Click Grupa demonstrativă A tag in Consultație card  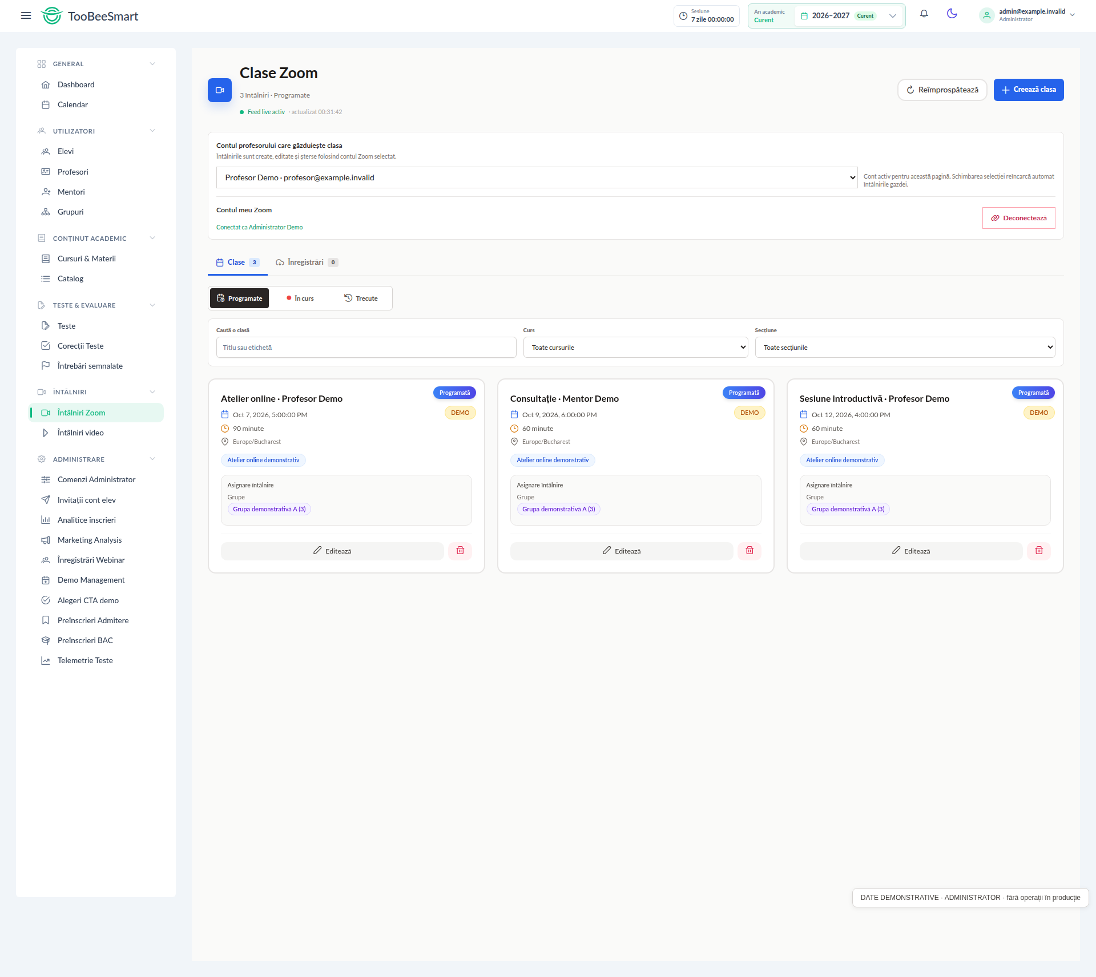(558, 509)
